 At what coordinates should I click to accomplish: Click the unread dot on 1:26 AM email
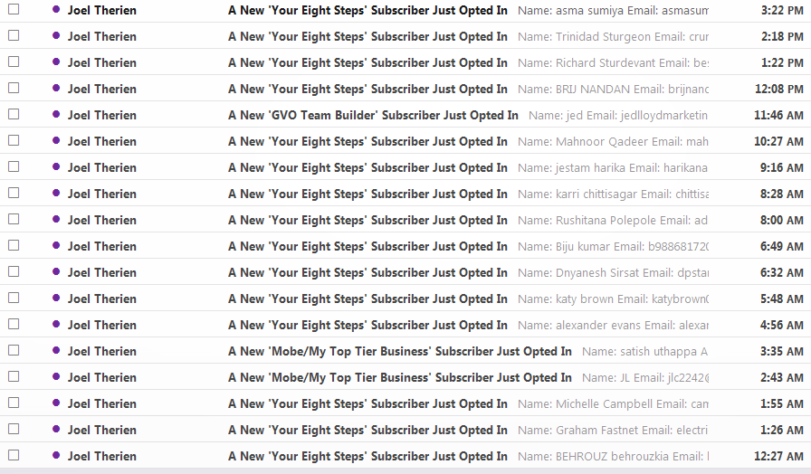coord(56,429)
